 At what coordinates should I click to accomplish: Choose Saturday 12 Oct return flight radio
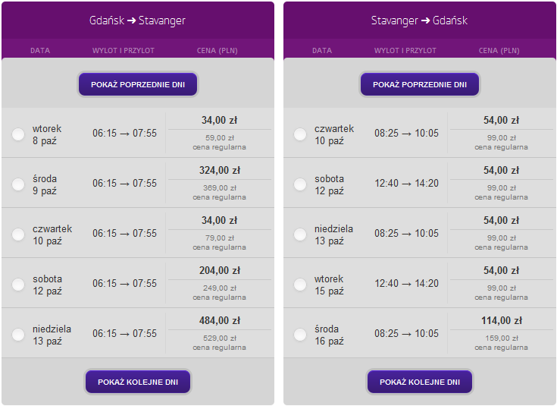pos(300,184)
